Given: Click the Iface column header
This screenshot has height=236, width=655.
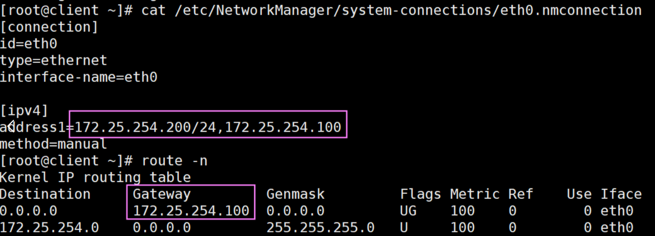Looking at the screenshot, I should (x=621, y=194).
